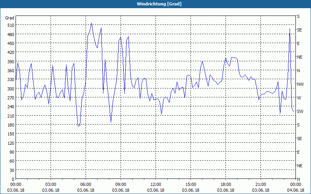This screenshot has width=311, height=194.
Task: Select the 240 y-axis label
Action: pos(11,107)
